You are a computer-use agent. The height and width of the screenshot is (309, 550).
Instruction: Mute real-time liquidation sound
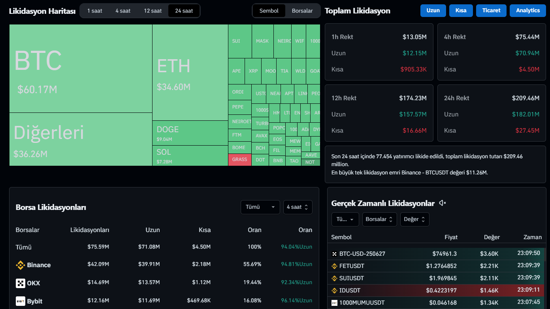pyautogui.click(x=443, y=203)
